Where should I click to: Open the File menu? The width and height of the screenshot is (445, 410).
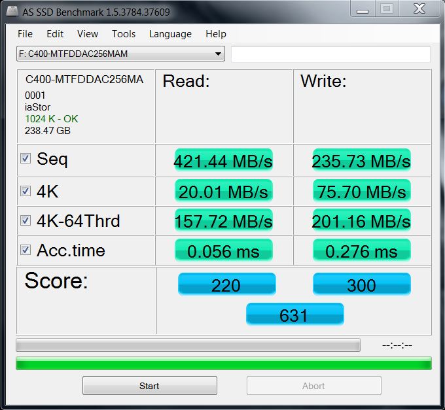(25, 34)
